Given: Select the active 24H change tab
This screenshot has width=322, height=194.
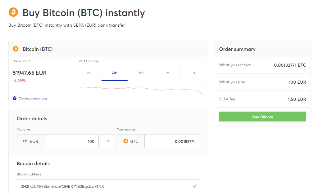Looking at the screenshot, I should click(x=114, y=73).
